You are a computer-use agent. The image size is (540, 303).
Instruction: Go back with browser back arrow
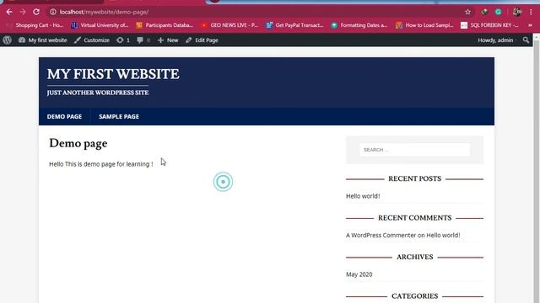coord(9,12)
